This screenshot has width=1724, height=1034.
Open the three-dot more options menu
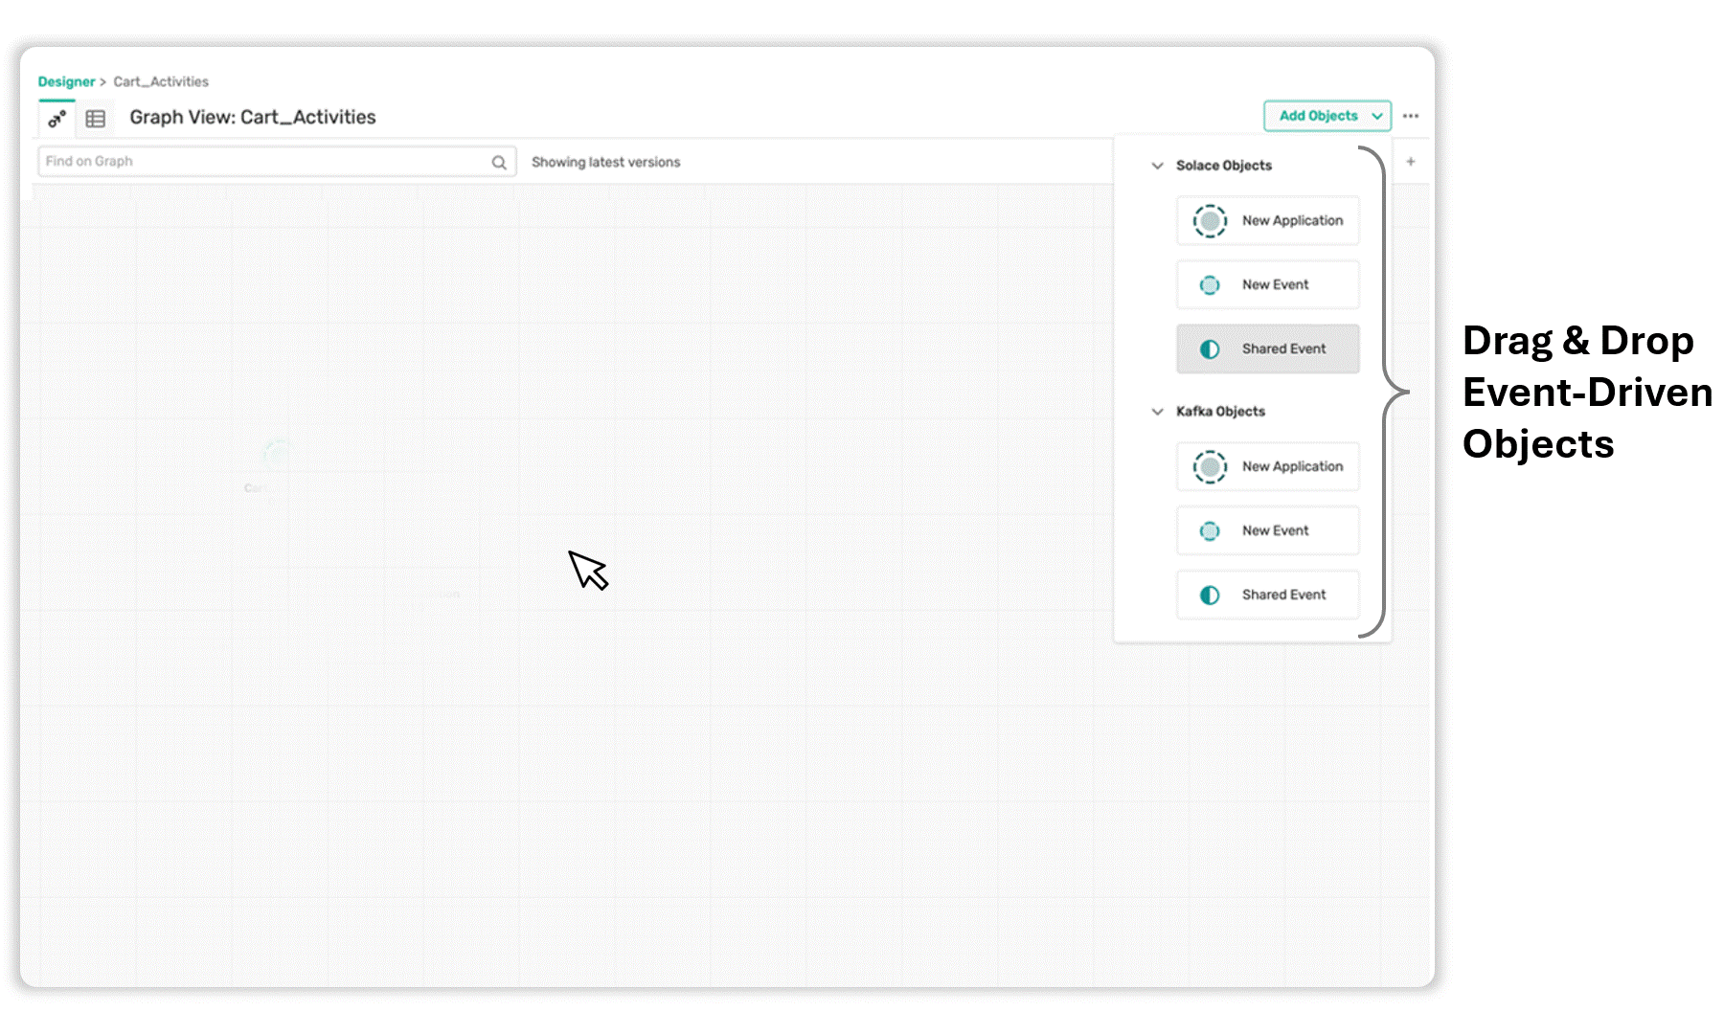coord(1411,116)
